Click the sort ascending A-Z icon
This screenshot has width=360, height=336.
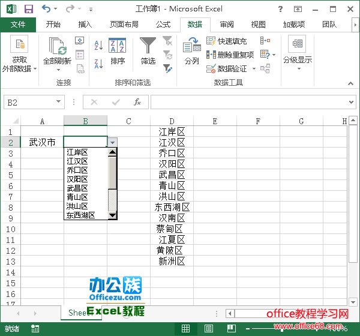[x=99, y=47]
